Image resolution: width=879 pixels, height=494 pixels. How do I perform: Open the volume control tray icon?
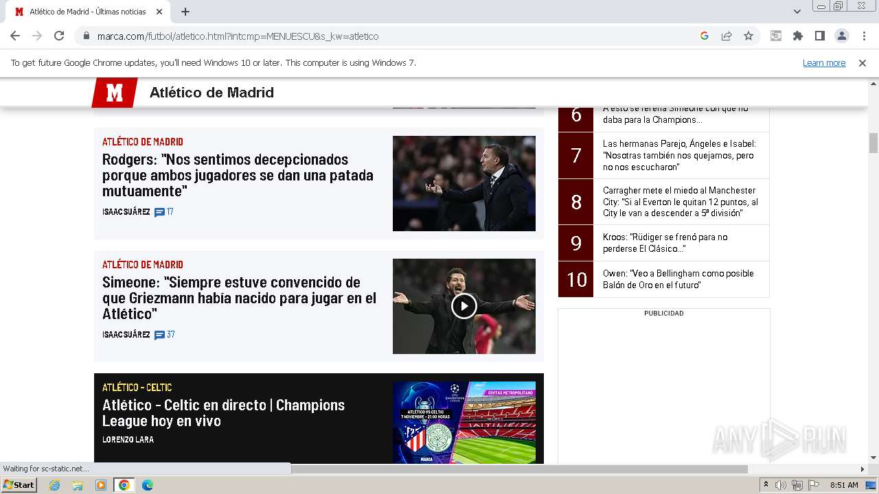[781, 485]
